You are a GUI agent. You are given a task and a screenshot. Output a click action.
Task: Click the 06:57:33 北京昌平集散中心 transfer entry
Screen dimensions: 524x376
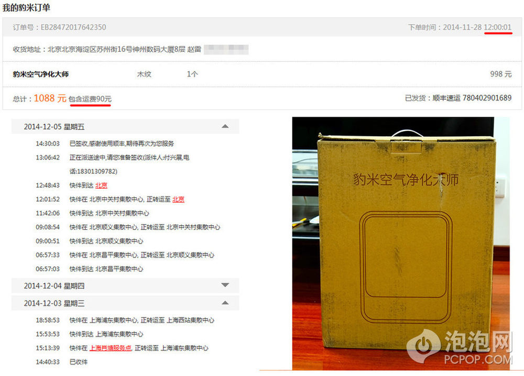coord(125,255)
